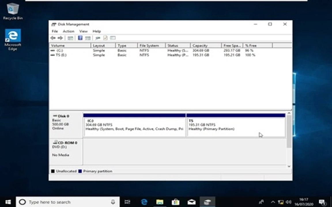Sort by the Free Space column header

(232, 45)
